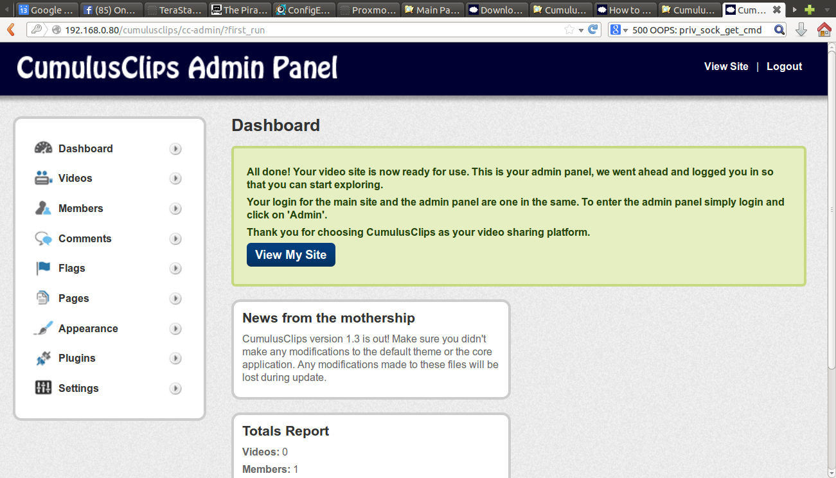
Task: Click the Dashboard gauge icon in sidebar
Action: point(43,148)
